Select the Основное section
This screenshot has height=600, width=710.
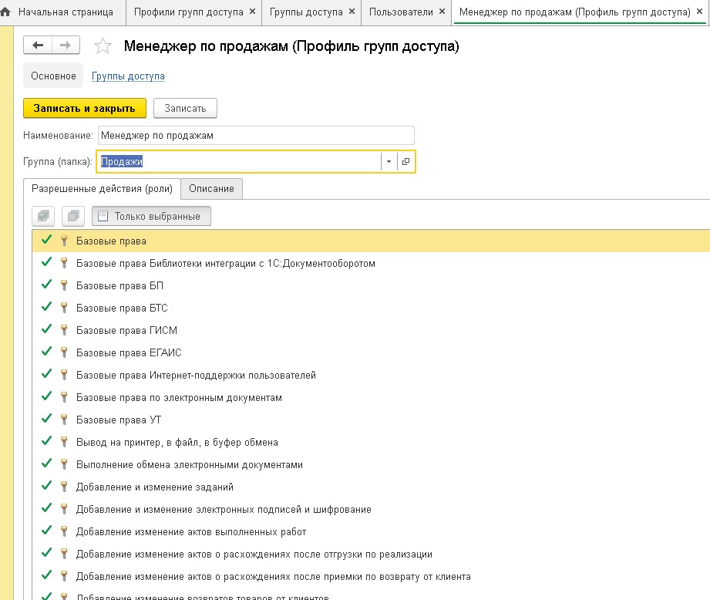point(53,76)
